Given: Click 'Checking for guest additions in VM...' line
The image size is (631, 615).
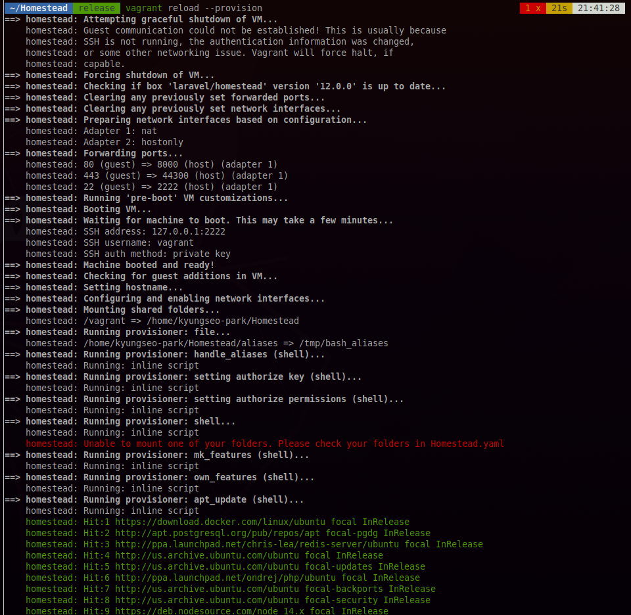Looking at the screenshot, I should coord(141,277).
